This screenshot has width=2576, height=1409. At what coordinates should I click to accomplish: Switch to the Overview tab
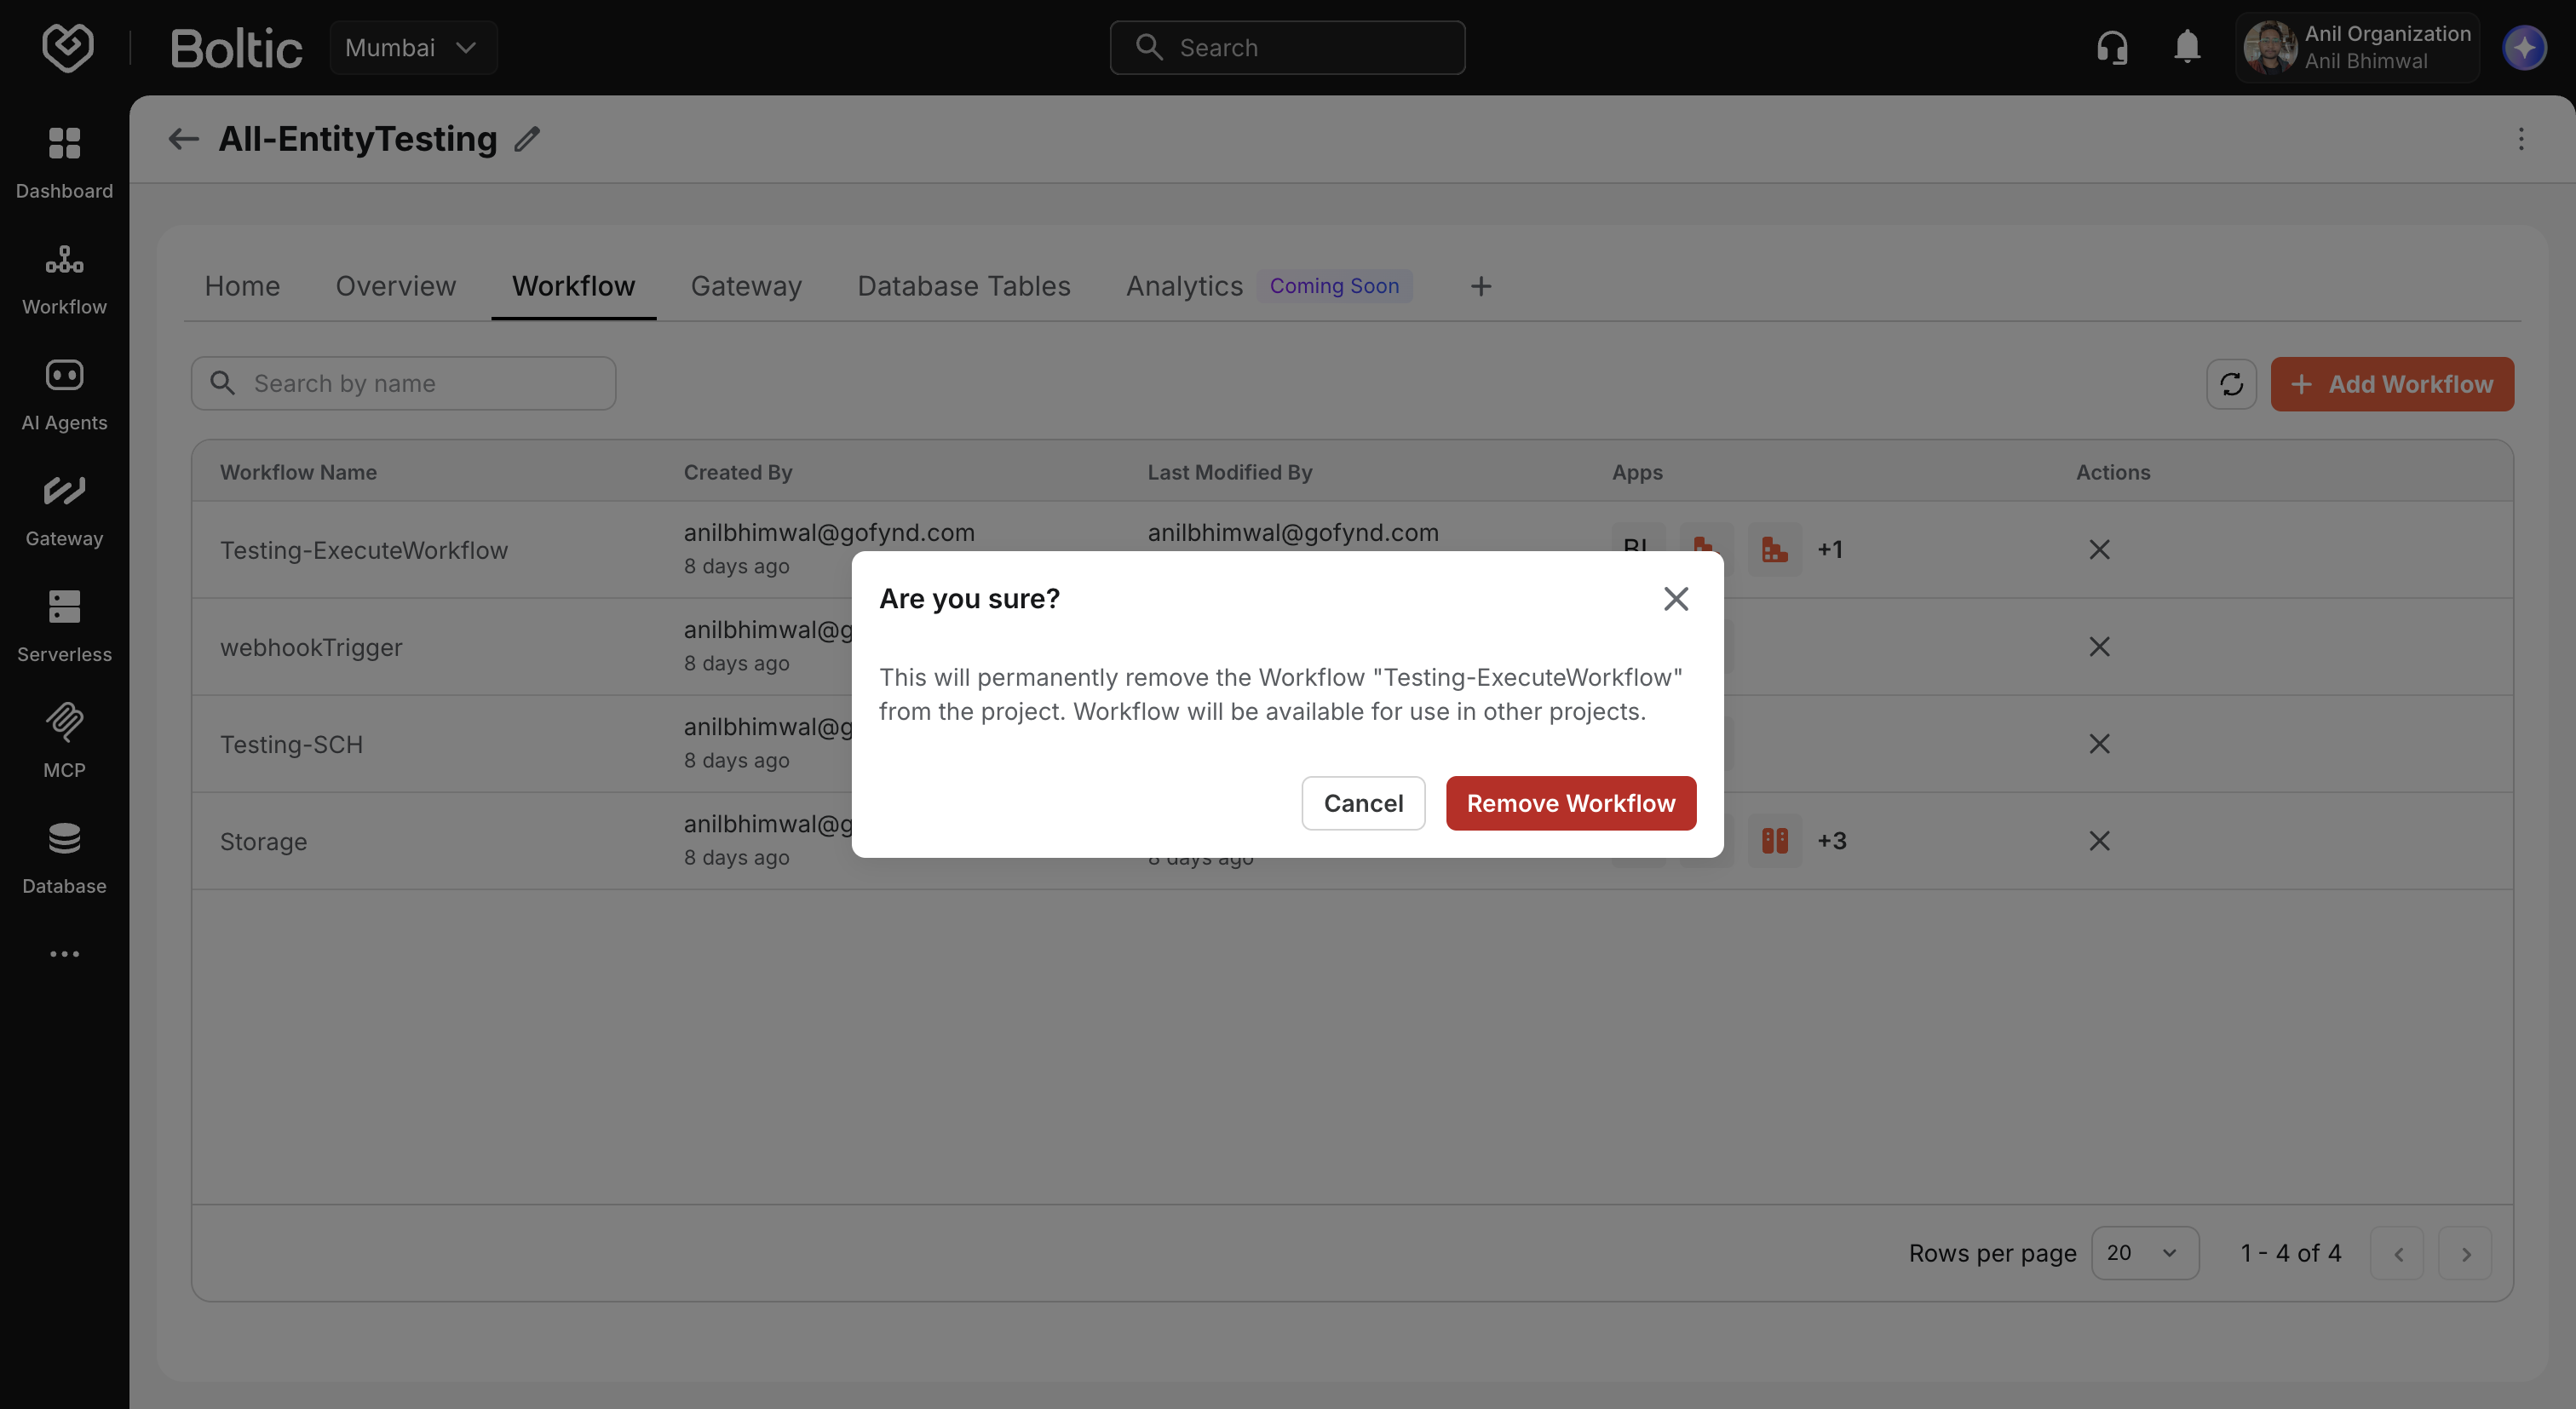click(396, 286)
